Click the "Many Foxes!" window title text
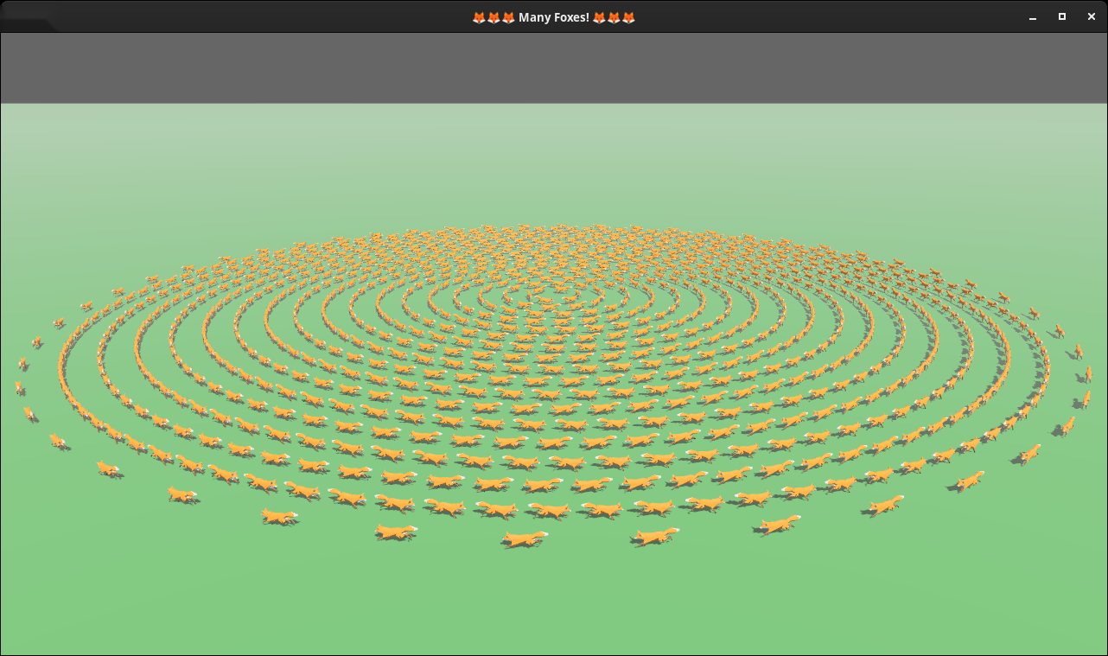Image resolution: width=1108 pixels, height=656 pixels. 554,17
